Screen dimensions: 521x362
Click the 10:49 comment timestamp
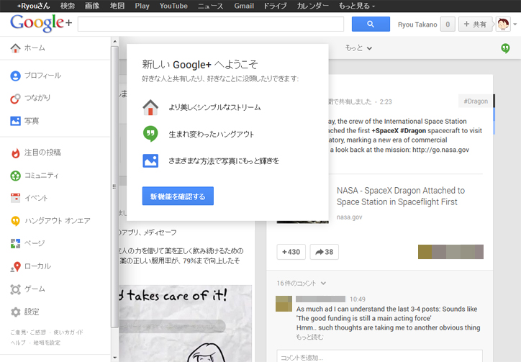[358, 299]
